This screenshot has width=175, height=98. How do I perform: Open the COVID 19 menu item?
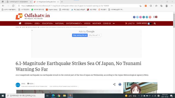point(107,23)
